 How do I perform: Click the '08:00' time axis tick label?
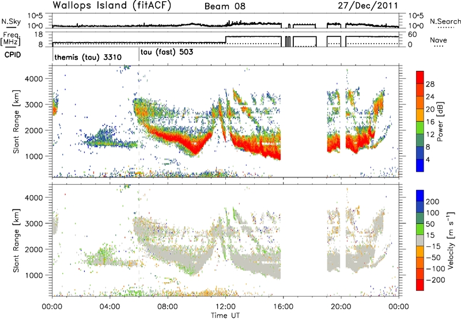pyautogui.click(x=168, y=307)
